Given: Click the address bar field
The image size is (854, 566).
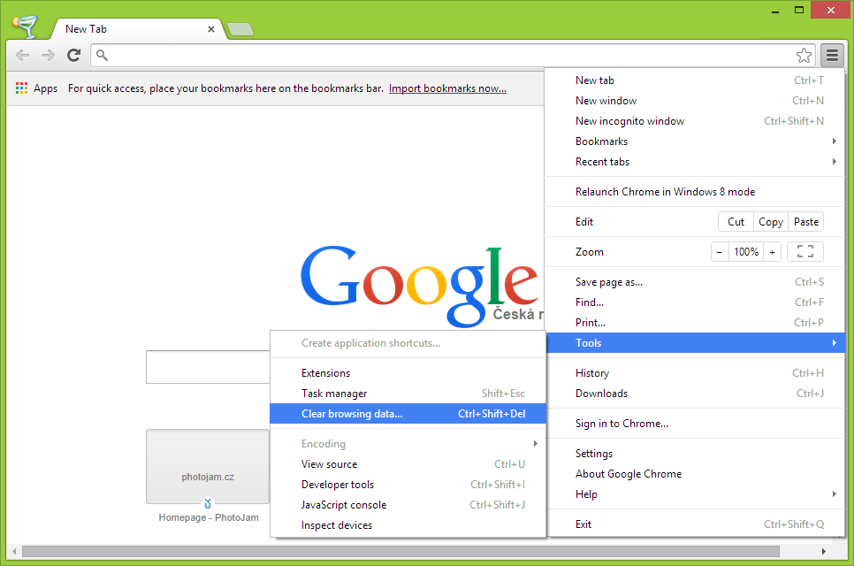Looking at the screenshot, I should pos(452,55).
